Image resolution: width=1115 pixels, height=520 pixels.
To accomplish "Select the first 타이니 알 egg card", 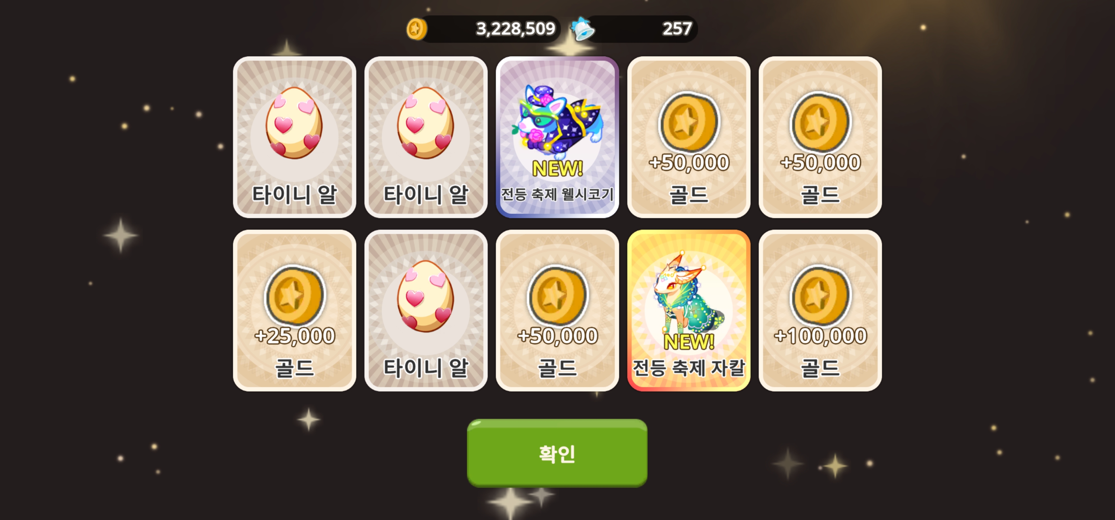I will [x=294, y=137].
